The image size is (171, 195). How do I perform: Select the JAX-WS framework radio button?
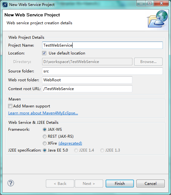[45, 129]
